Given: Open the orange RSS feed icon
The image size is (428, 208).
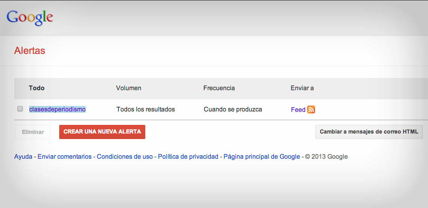Looking at the screenshot, I should pos(311,110).
